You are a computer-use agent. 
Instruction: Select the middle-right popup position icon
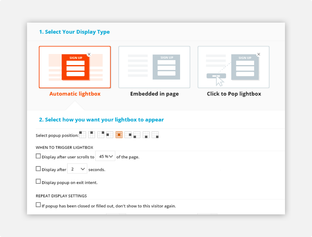point(128,134)
